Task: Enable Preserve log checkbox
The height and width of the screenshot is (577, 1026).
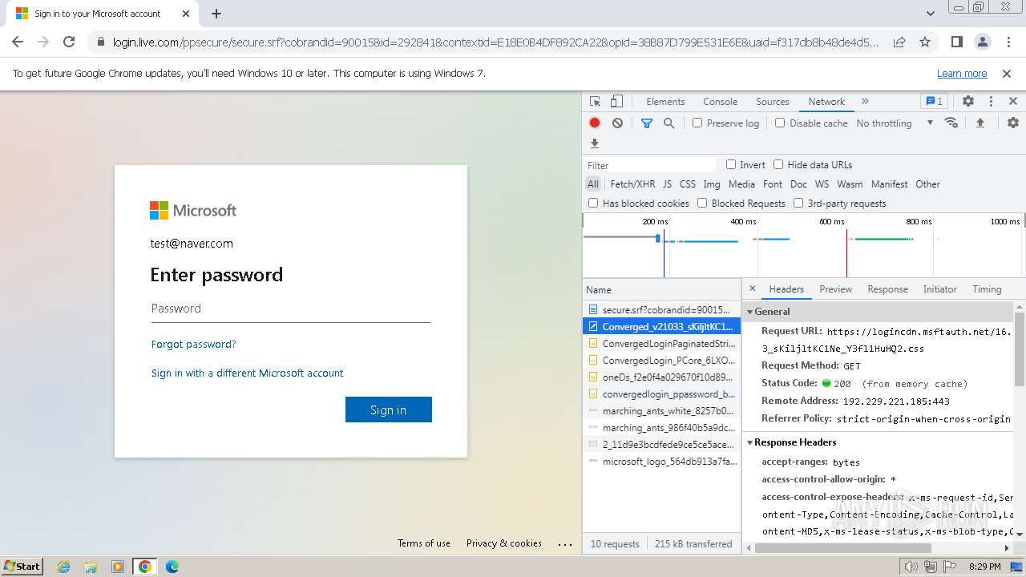Action: coord(697,123)
